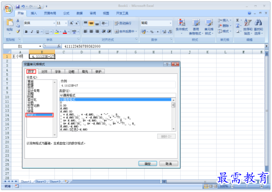The height and width of the screenshot is (192, 272).
Task: Increase font size with the large A icon
Action: [x=71, y=23]
